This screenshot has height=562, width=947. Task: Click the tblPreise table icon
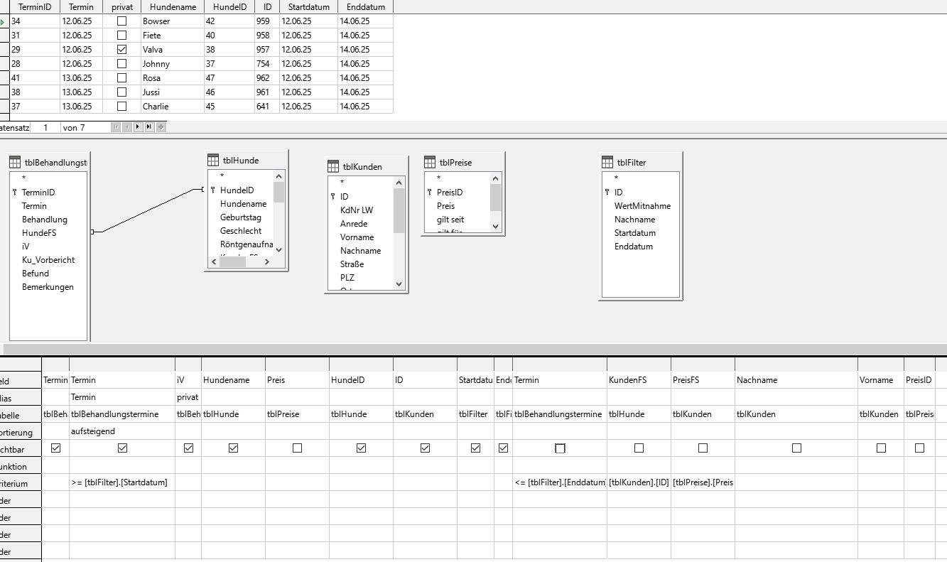tap(430, 162)
